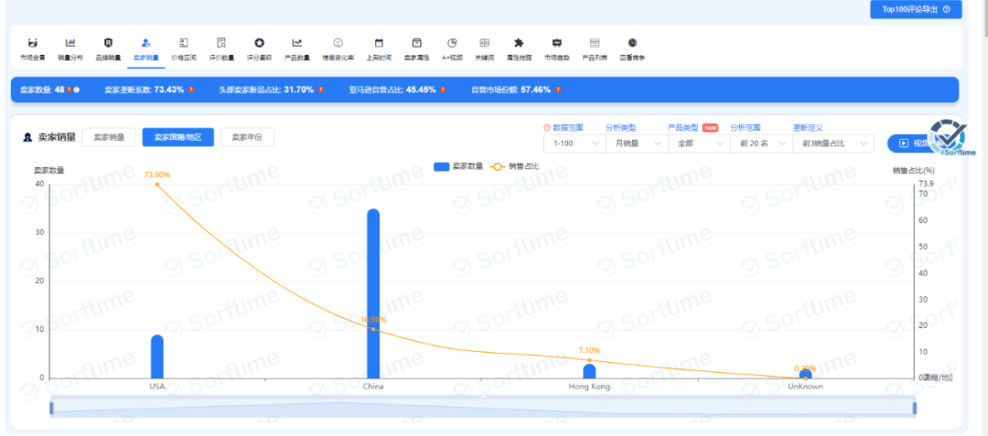988x436 pixels.
Task: Open the 榜单变化率 ranking change icon
Action: (x=338, y=43)
